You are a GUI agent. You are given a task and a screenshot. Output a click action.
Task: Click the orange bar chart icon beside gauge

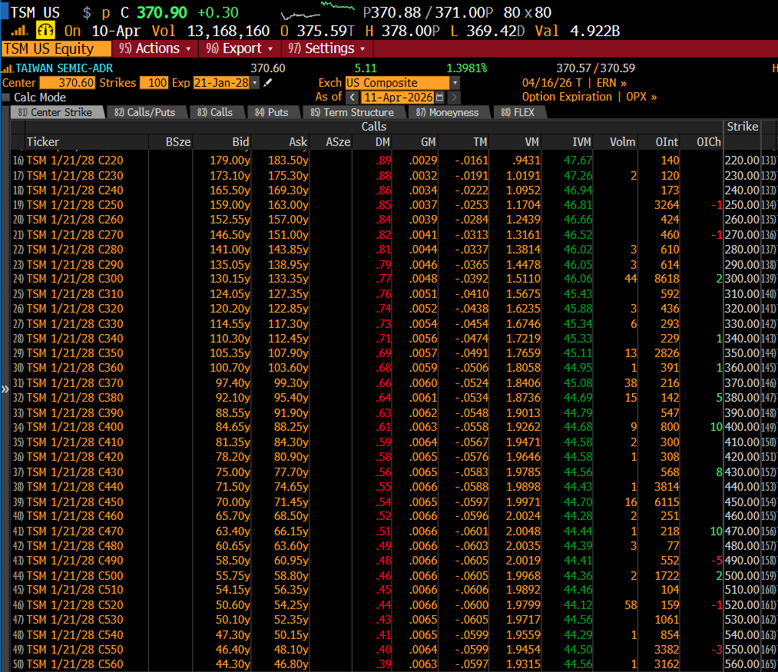(x=19, y=31)
